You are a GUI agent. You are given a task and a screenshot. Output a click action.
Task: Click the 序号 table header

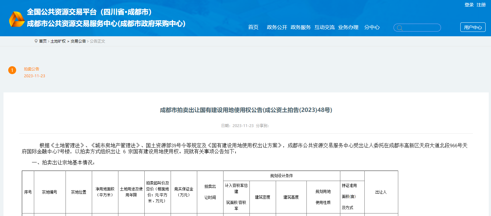click(x=28, y=192)
